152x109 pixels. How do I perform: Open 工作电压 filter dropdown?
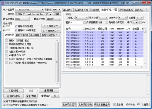pos(82,18)
